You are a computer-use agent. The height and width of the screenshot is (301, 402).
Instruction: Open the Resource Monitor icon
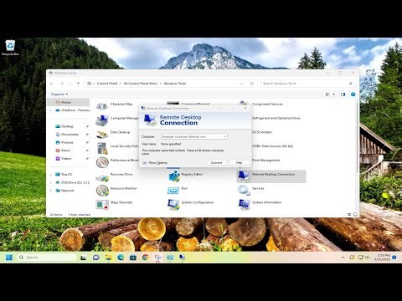coord(102,191)
